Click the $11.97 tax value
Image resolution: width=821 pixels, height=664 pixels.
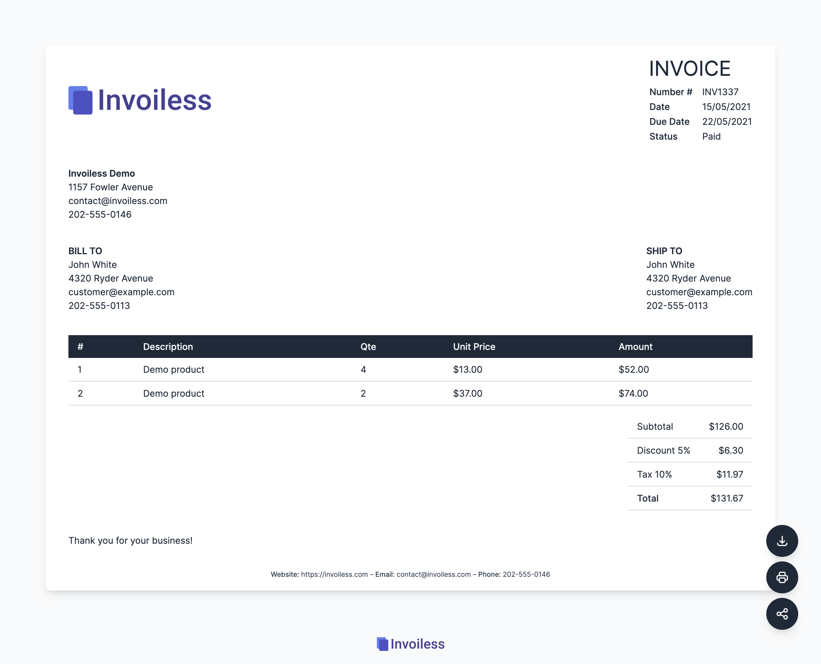729,474
